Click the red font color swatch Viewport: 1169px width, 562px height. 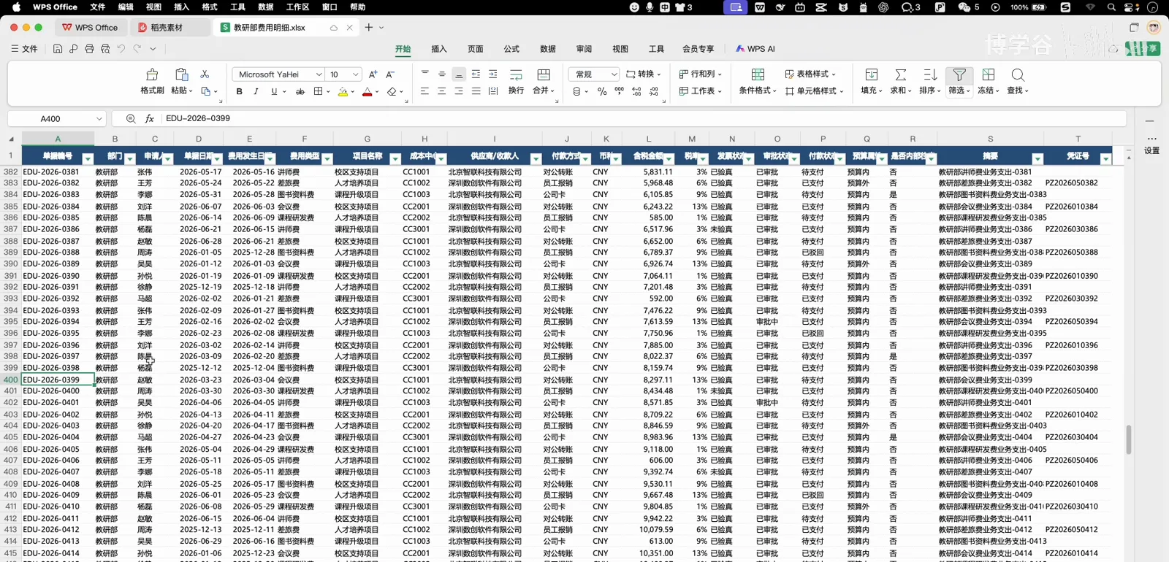pos(368,91)
